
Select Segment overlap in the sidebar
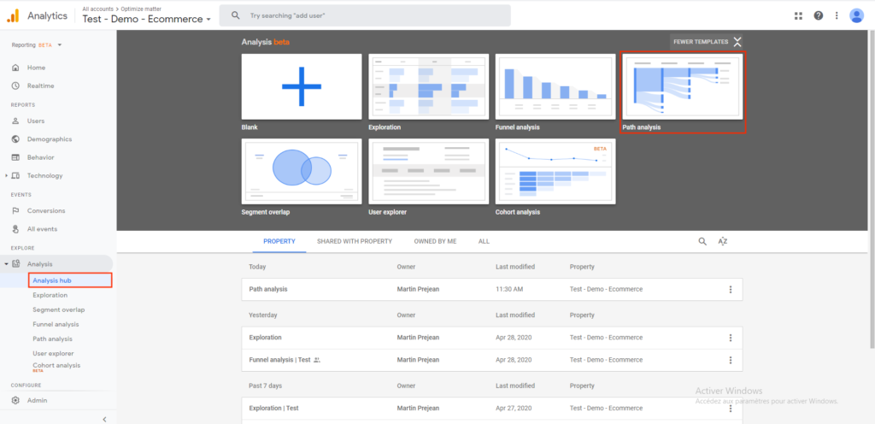pos(59,309)
